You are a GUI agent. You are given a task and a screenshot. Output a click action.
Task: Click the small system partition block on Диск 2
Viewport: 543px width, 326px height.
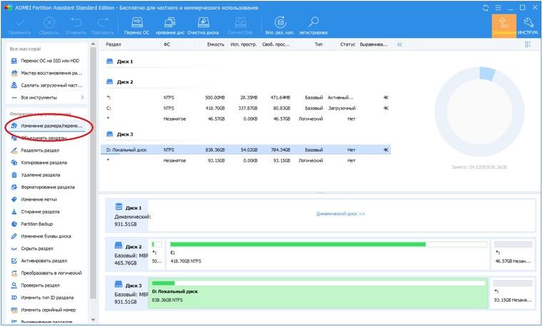tap(157, 254)
